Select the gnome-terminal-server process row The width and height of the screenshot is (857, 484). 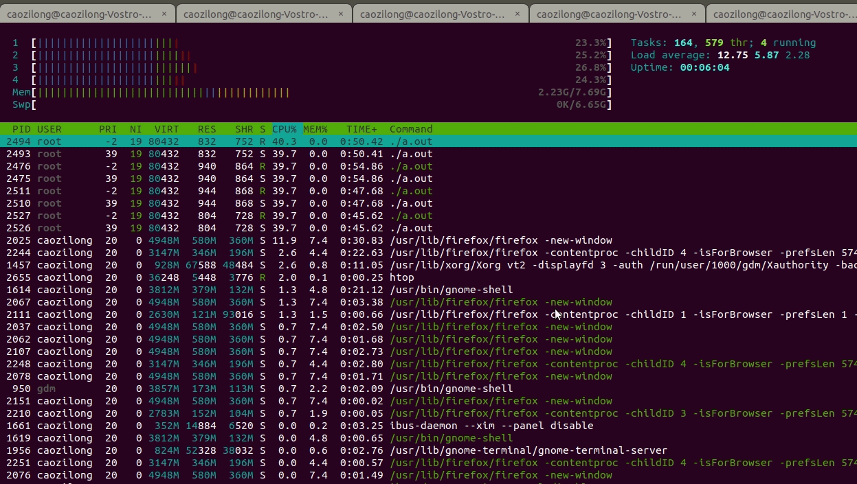tap(428, 450)
